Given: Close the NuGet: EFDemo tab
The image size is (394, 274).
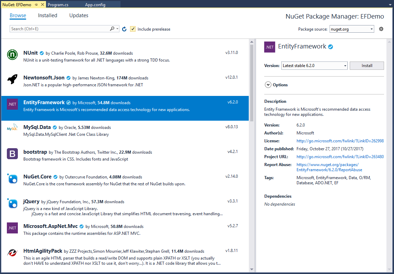Looking at the screenshot, I should (43, 4).
